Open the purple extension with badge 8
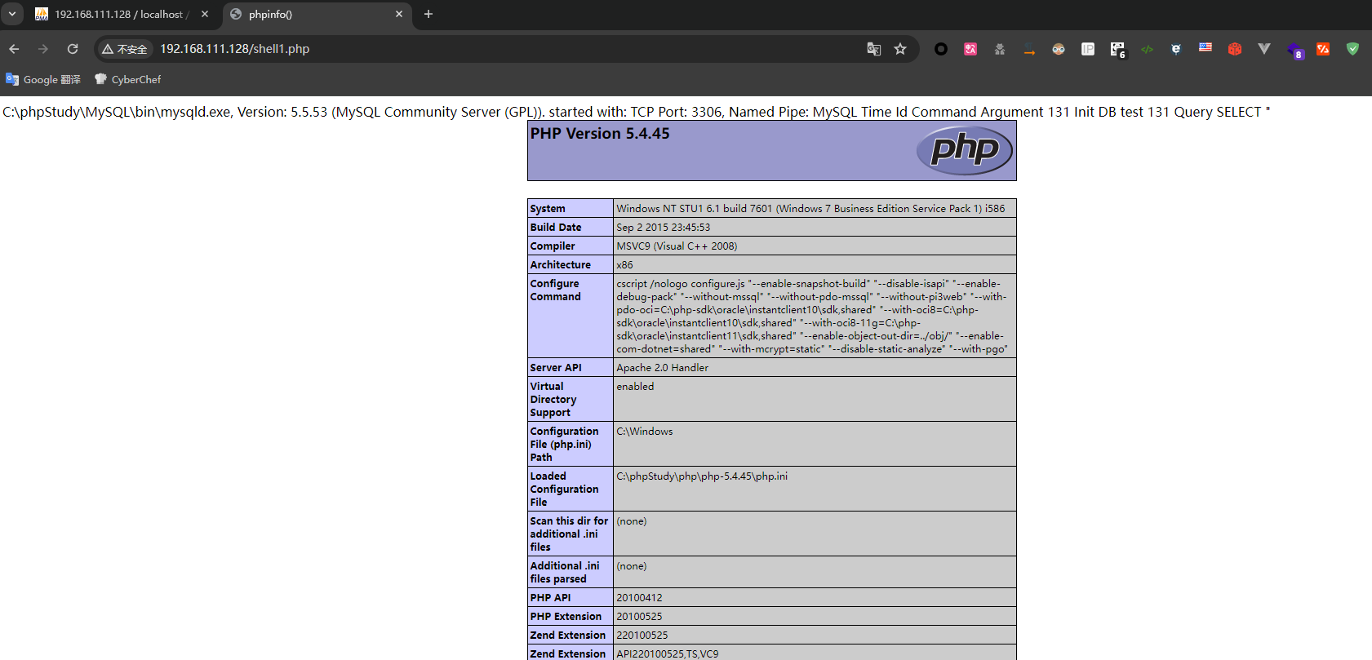The height and width of the screenshot is (660, 1372). click(1295, 51)
